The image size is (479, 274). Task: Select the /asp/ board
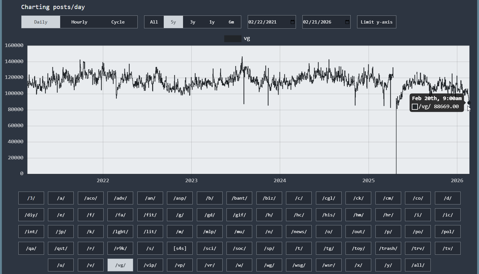pos(180,198)
